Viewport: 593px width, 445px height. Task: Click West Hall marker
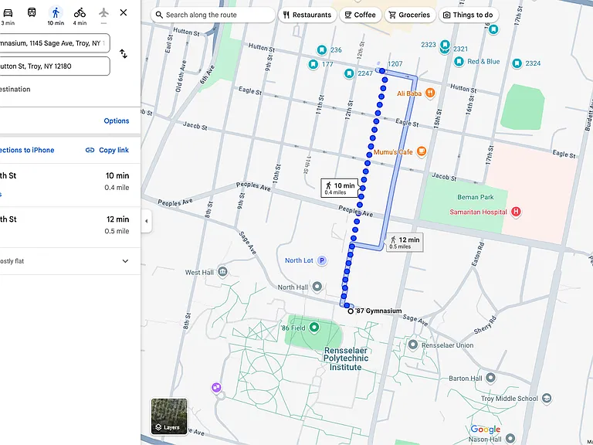click(222, 272)
